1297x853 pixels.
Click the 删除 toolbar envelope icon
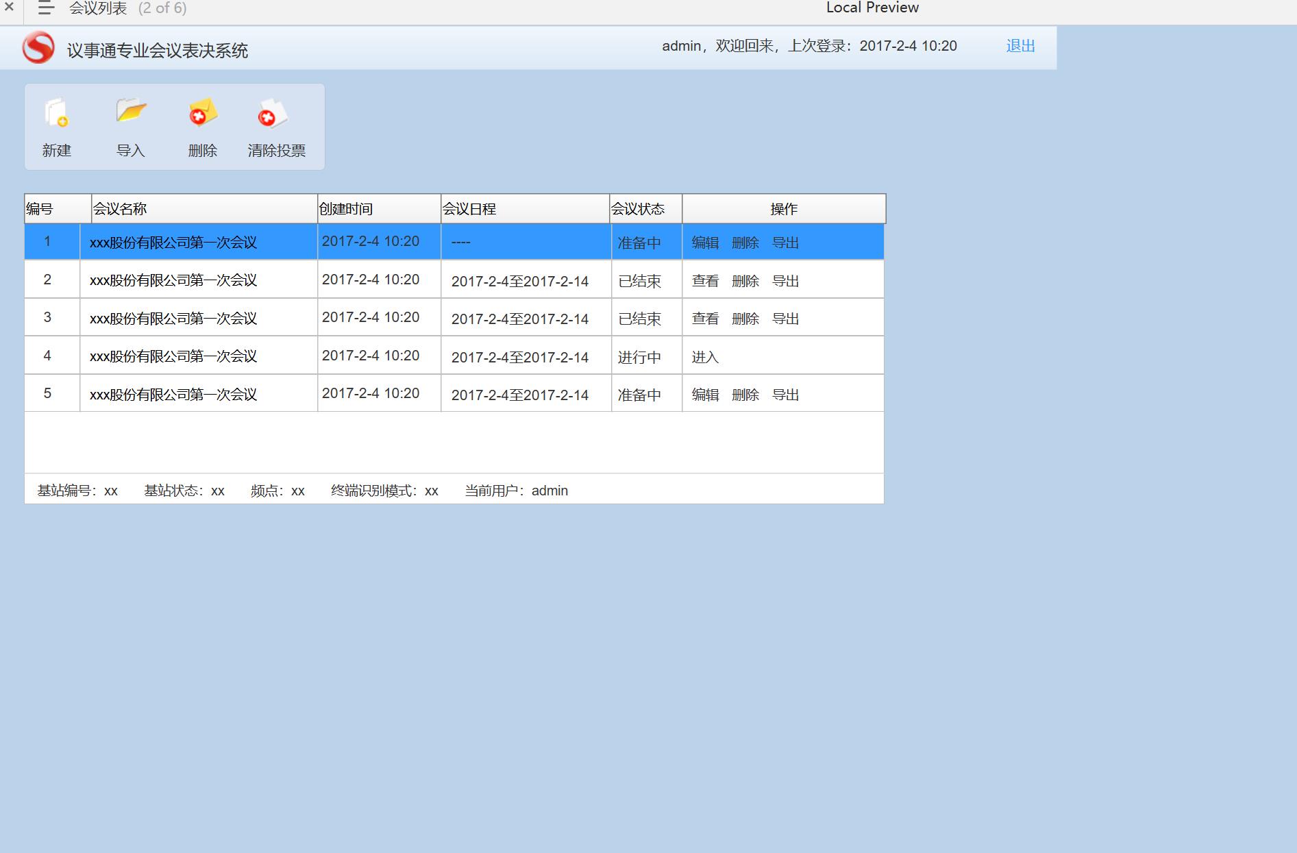203,113
